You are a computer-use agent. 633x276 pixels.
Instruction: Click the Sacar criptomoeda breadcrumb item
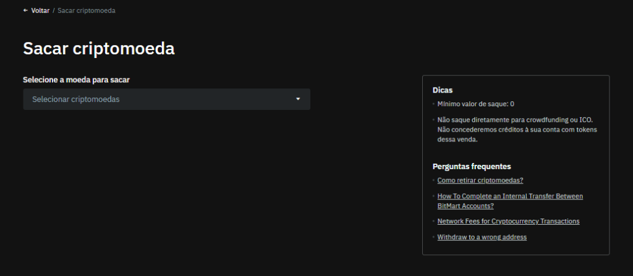(87, 11)
